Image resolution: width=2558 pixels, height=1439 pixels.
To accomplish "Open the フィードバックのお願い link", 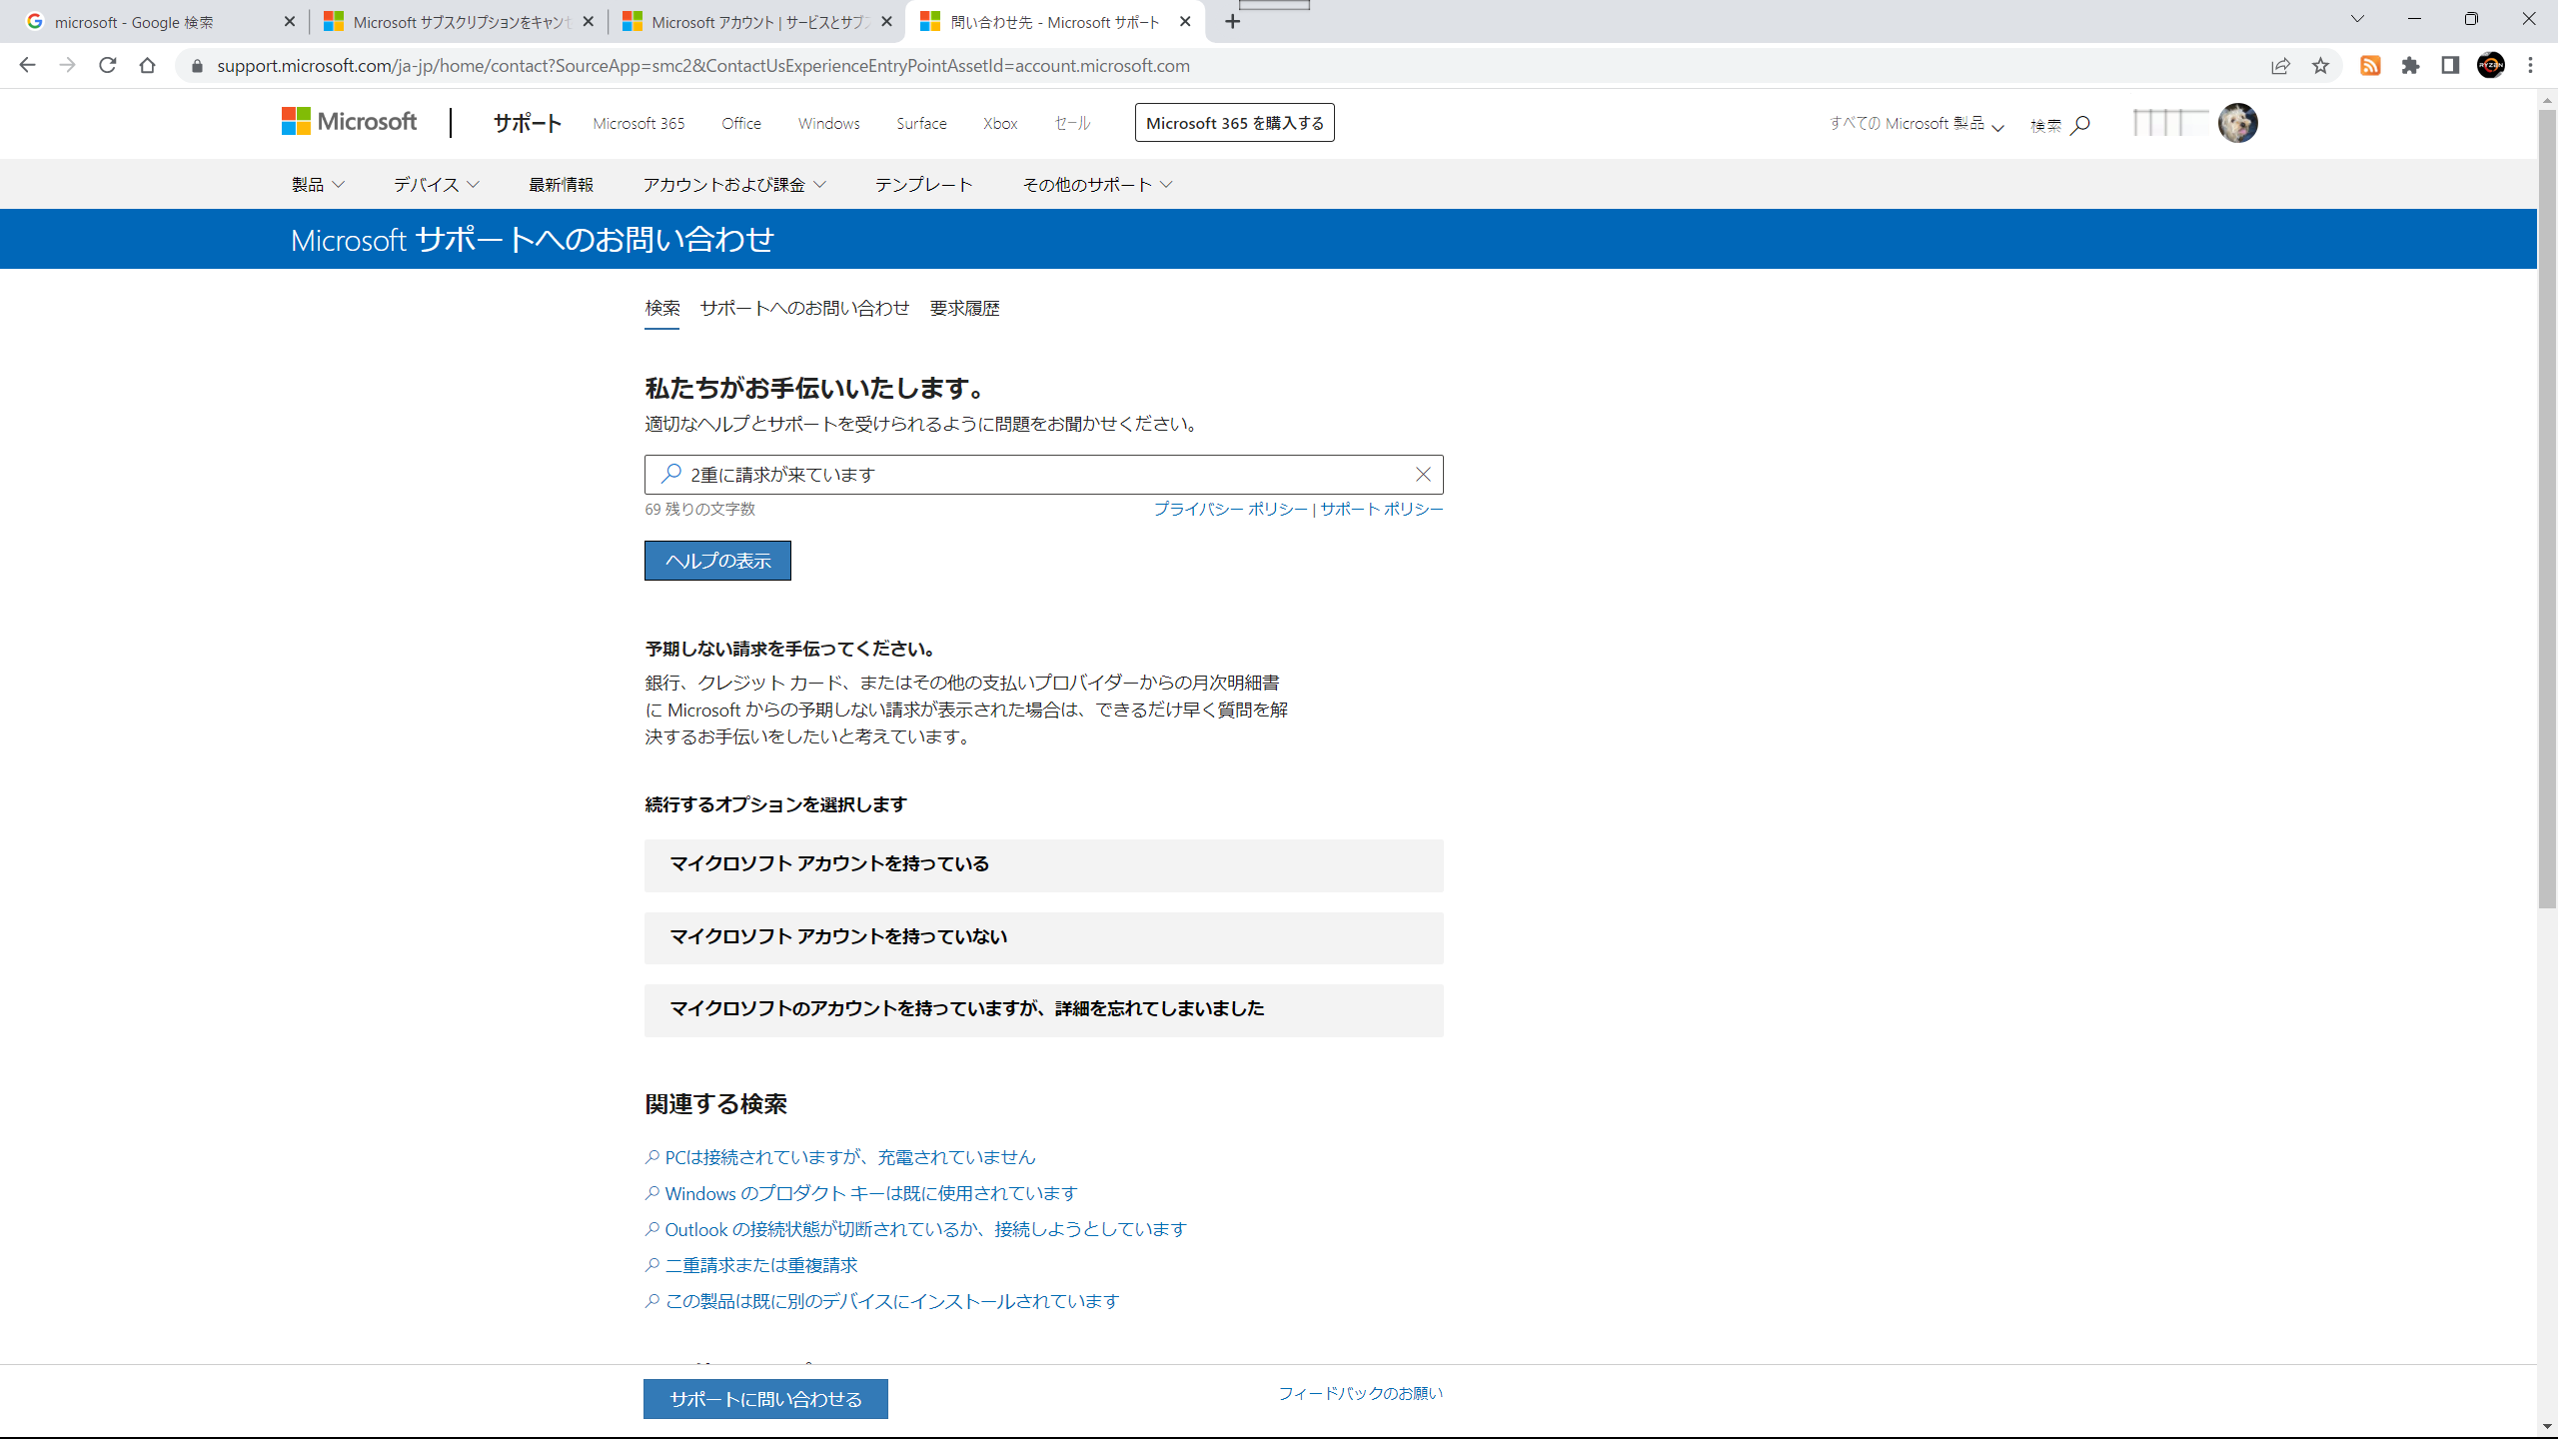I will (x=1360, y=1393).
